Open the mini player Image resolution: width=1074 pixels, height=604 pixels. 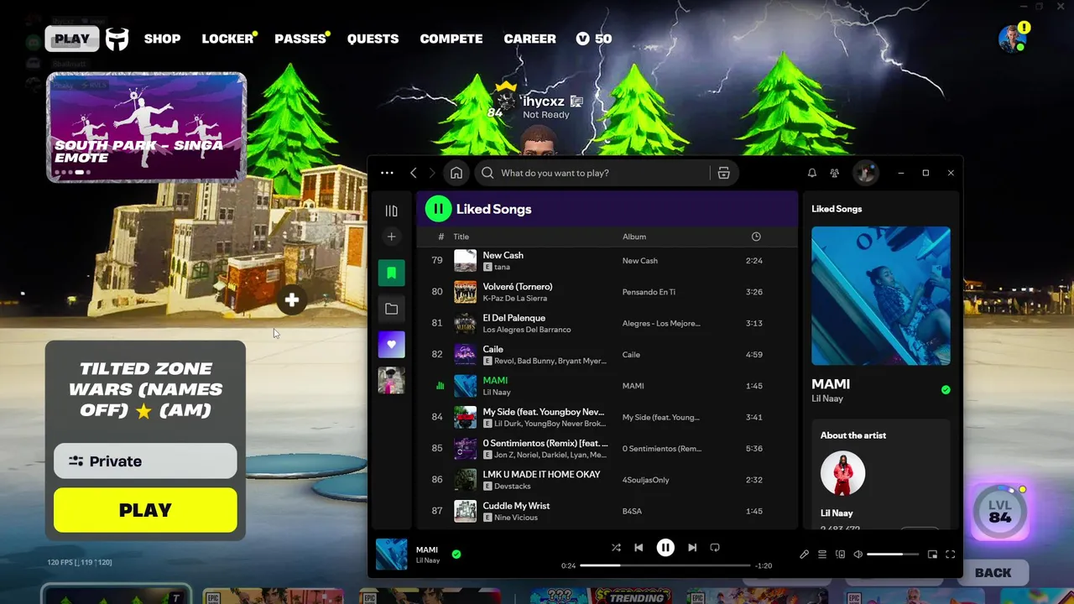point(932,555)
